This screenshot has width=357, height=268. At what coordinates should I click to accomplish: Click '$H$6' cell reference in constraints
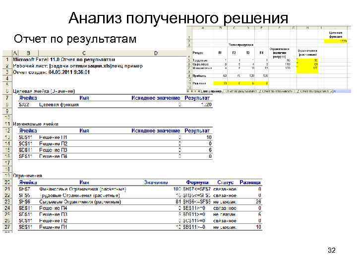[24, 201]
